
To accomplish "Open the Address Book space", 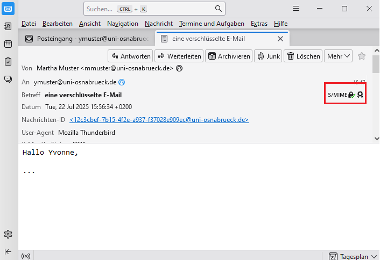I will coord(8,26).
